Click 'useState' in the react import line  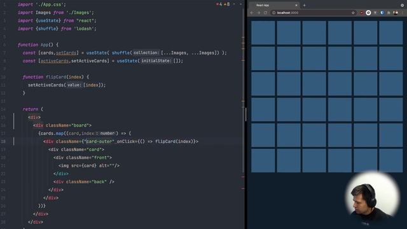[x=49, y=20]
